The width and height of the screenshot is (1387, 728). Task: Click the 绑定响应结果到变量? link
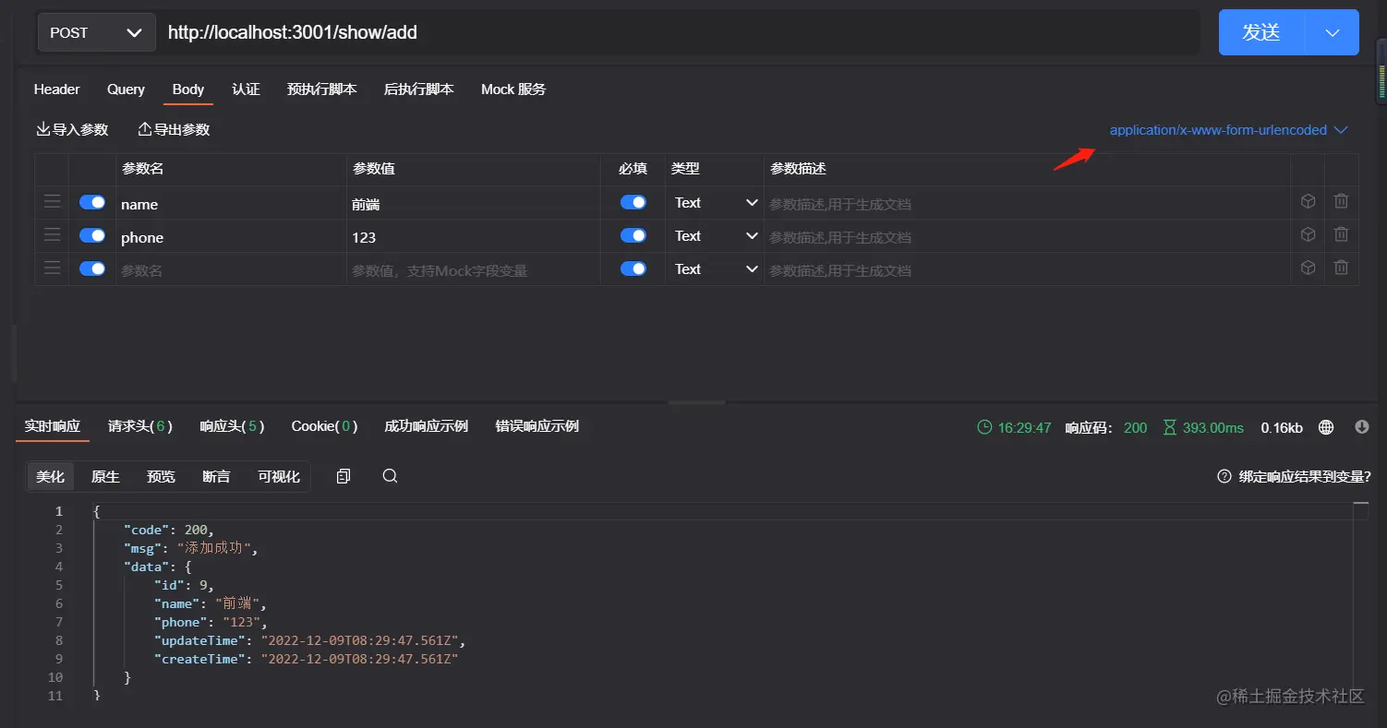click(1305, 477)
